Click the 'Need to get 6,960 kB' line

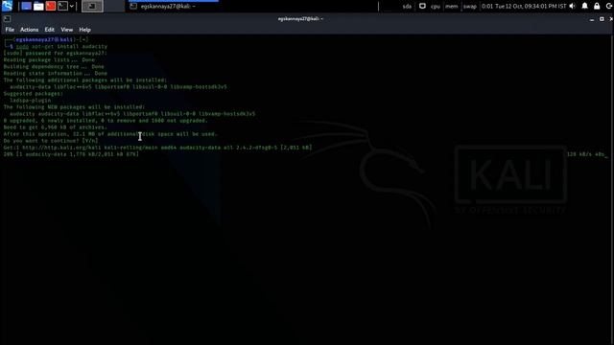[56, 127]
